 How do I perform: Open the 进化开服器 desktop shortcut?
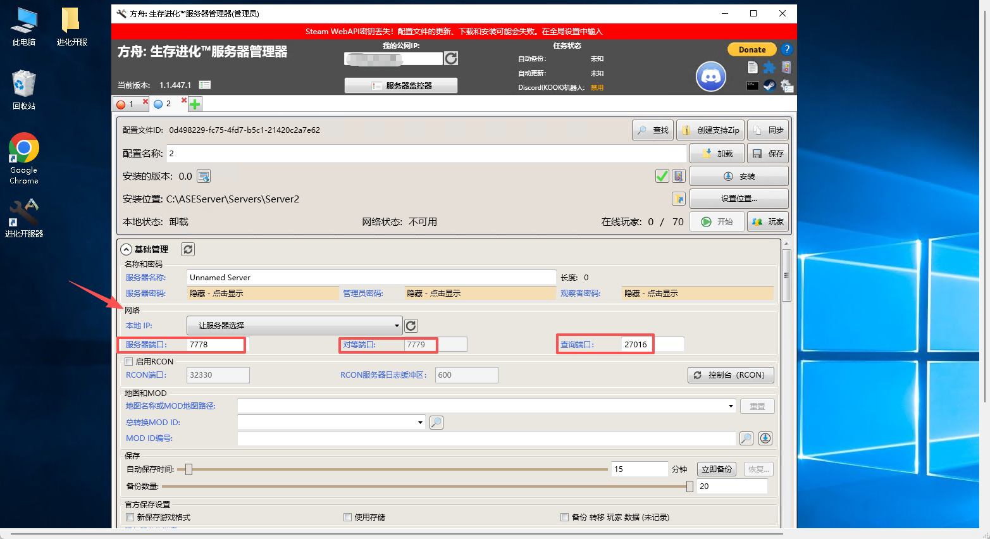[24, 218]
